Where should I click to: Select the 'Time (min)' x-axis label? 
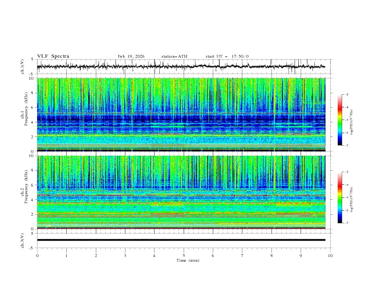(188, 260)
